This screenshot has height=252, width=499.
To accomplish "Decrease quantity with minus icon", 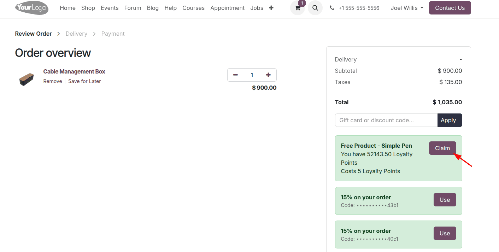I will pos(236,75).
